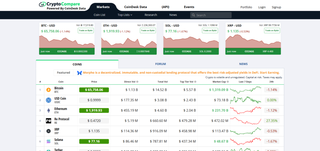Screen dimensions: 320x151
Task: Click the Direct Vol info icon
Action: point(137,82)
